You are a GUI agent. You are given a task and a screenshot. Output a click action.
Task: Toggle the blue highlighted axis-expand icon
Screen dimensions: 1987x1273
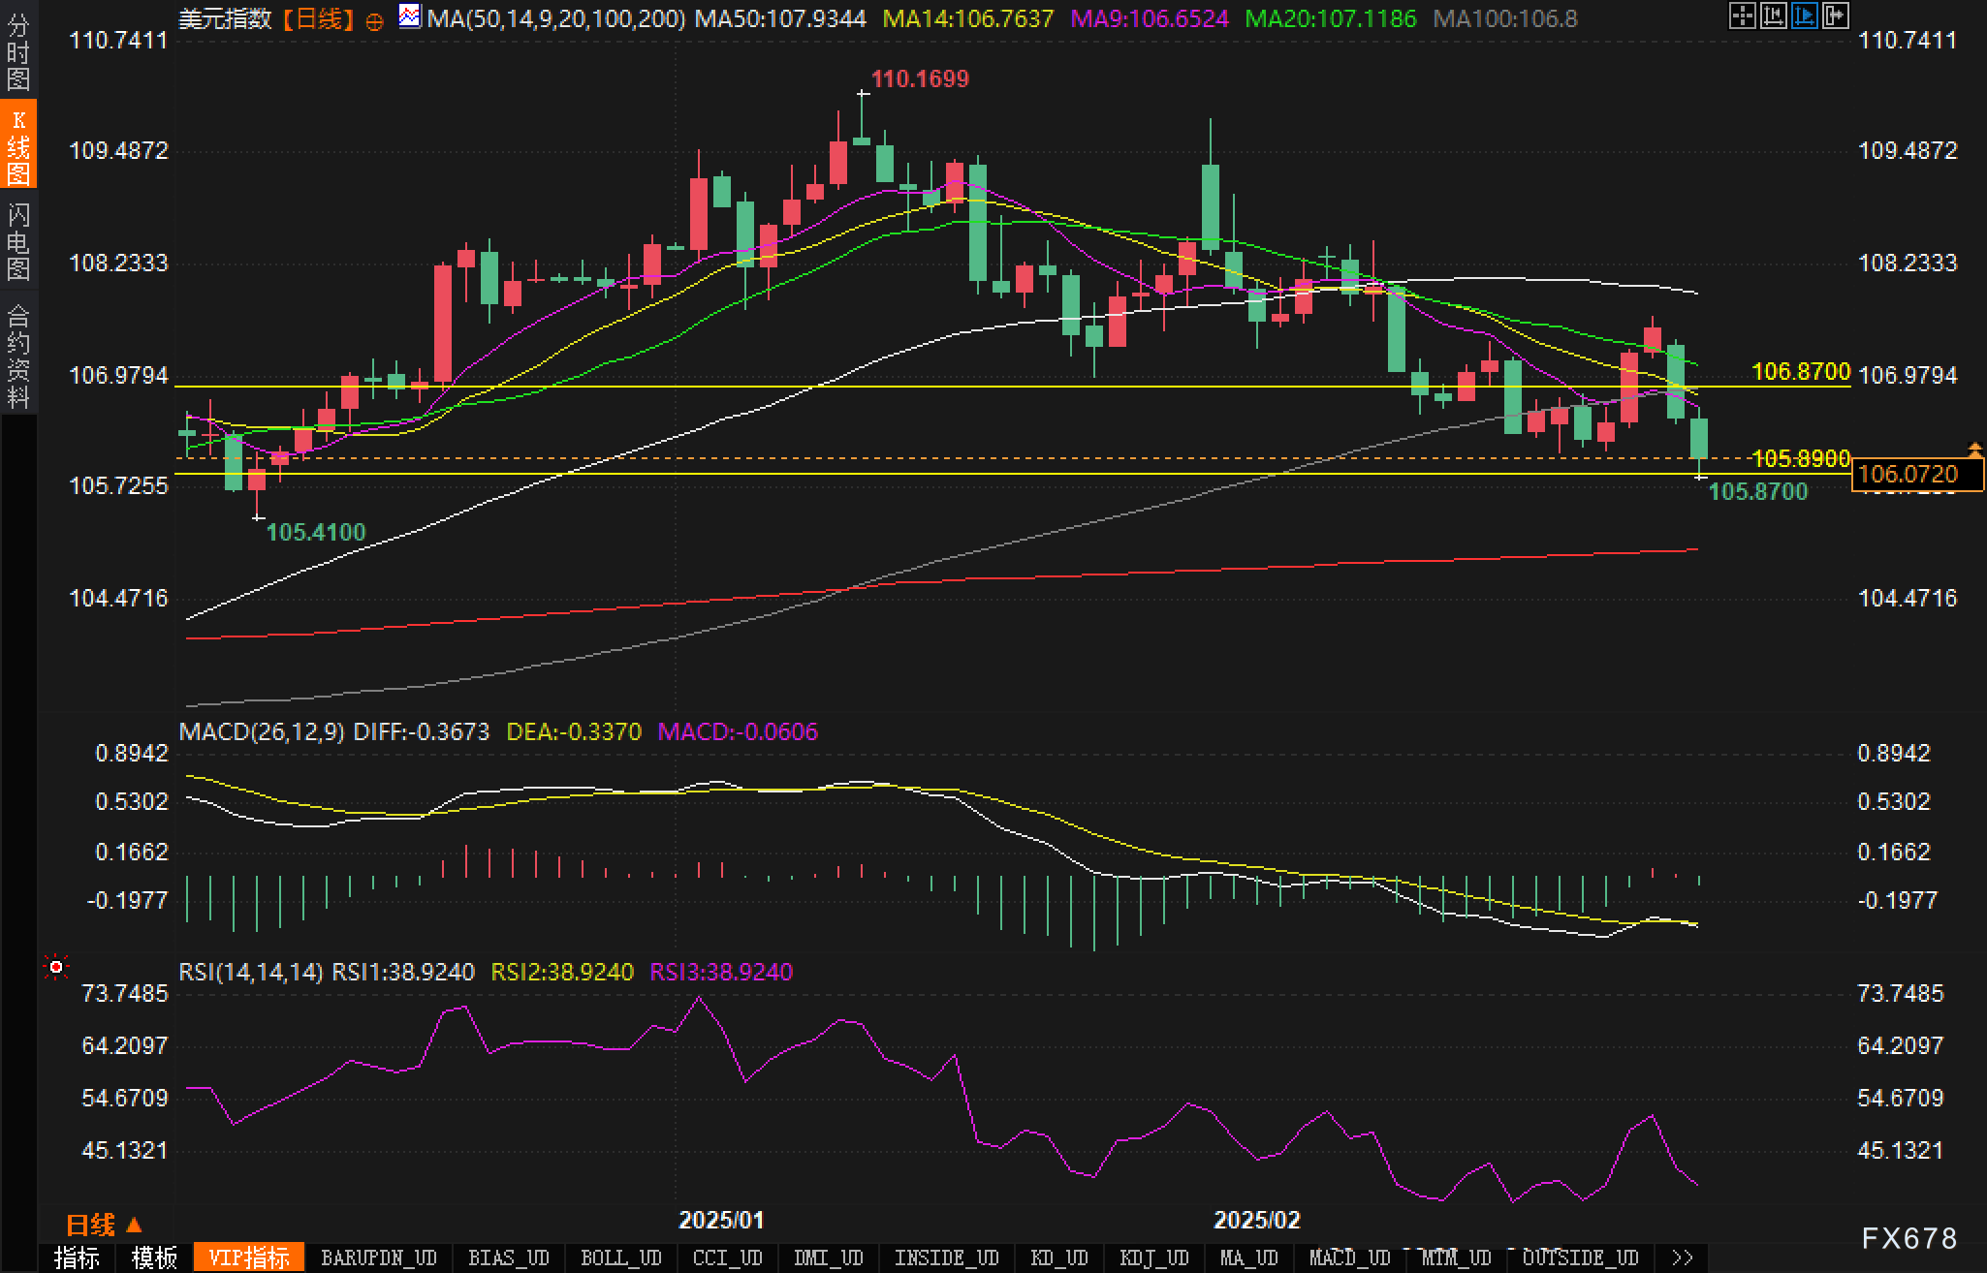click(x=1804, y=16)
